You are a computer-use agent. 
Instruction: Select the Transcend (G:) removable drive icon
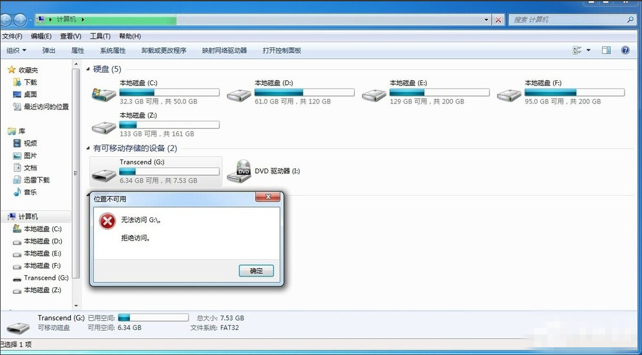(103, 173)
